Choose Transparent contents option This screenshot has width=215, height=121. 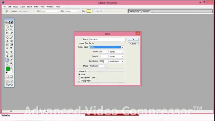[79, 81]
